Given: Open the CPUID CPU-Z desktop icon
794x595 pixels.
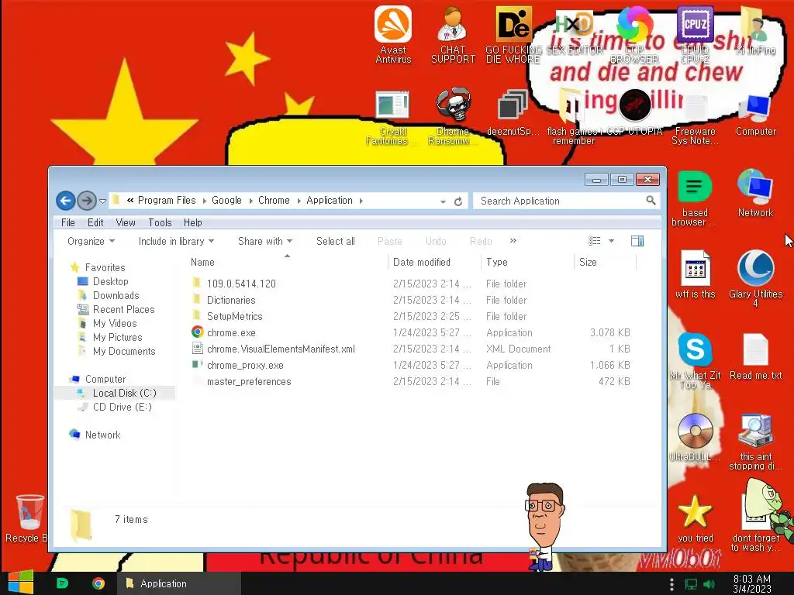Looking at the screenshot, I should pyautogui.click(x=695, y=34).
